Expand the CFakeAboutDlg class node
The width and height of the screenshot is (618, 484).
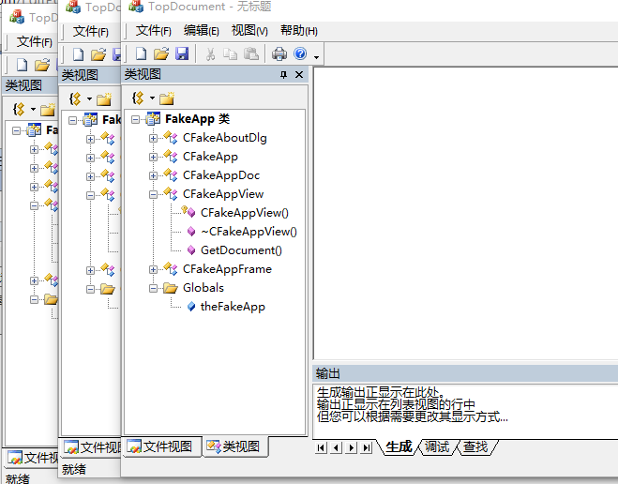153,138
